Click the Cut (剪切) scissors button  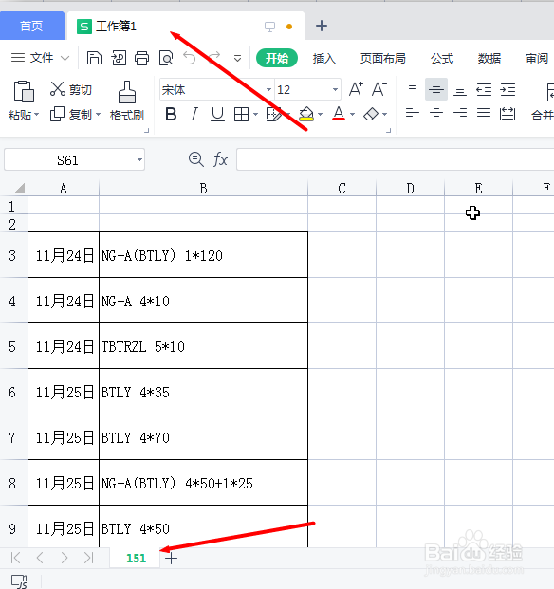coord(70,89)
